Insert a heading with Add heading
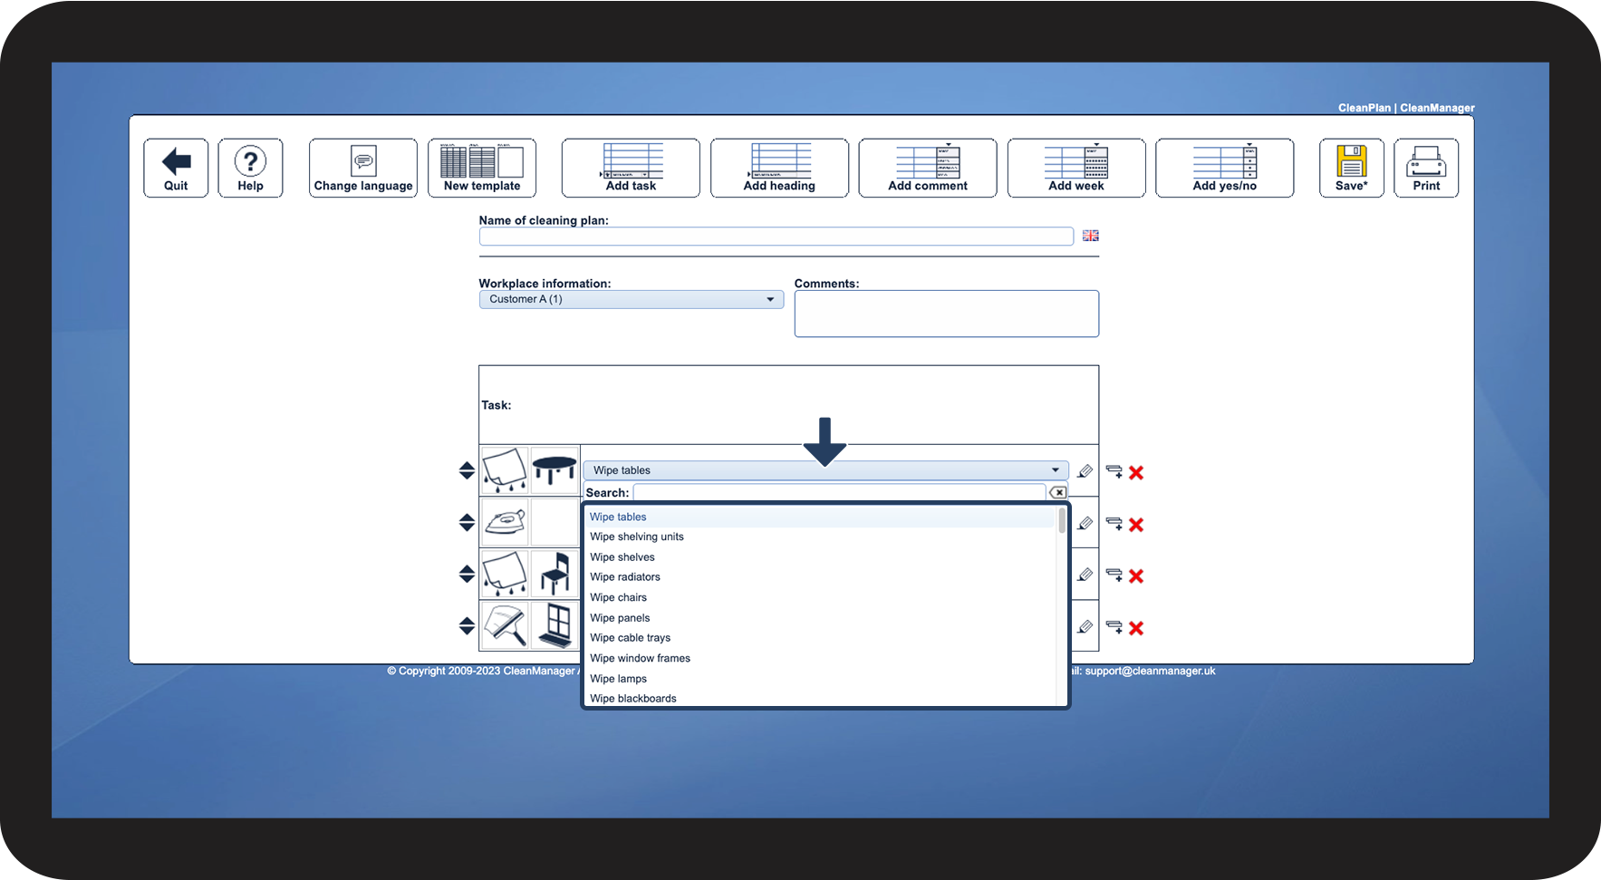Screen dimensions: 1601x880 [x=779, y=168]
